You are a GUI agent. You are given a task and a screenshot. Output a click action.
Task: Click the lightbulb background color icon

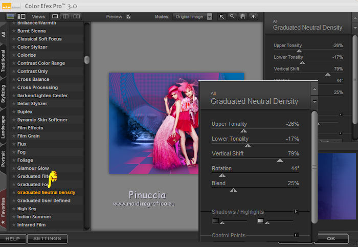coord(252,16)
